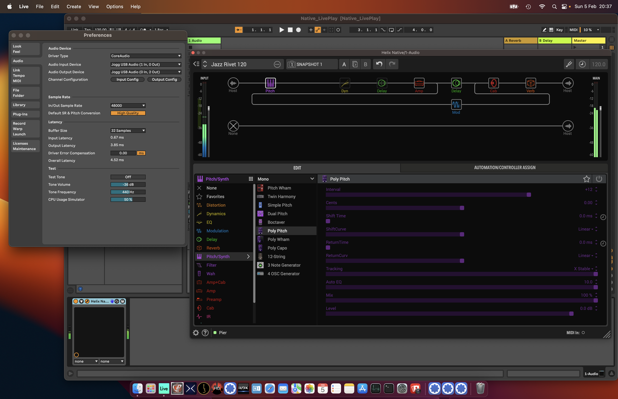Open the Audio Output Device dropdown

(146, 72)
